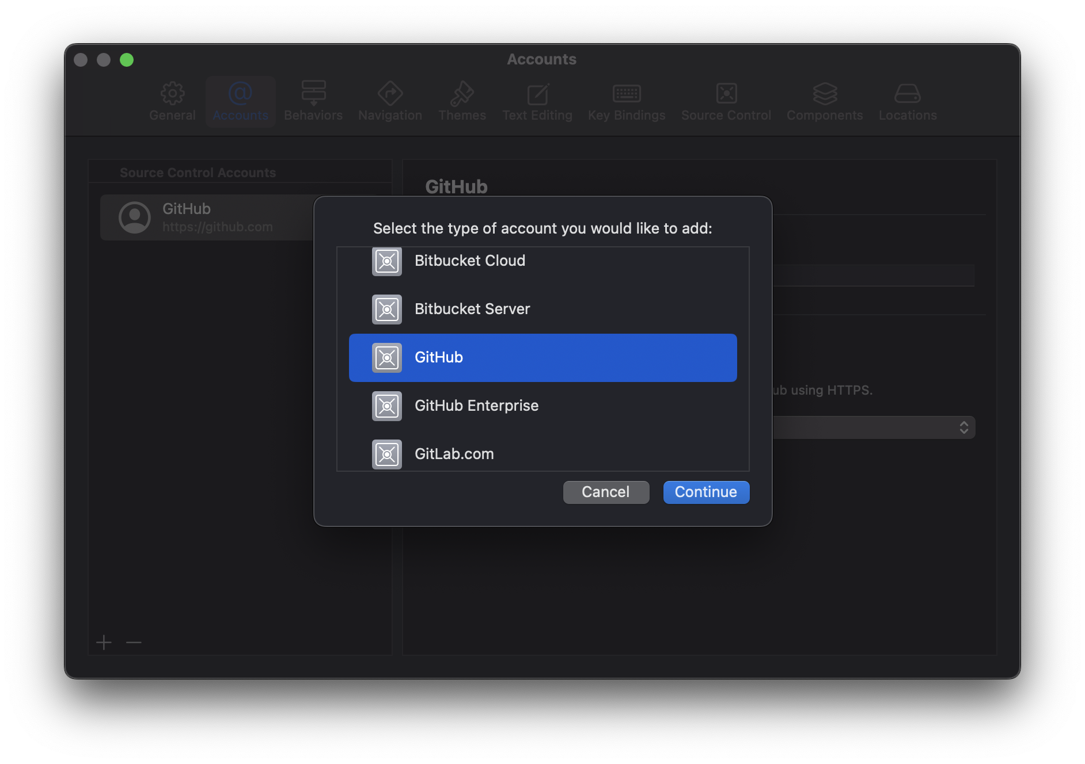Open the Themes preferences tab

click(462, 102)
